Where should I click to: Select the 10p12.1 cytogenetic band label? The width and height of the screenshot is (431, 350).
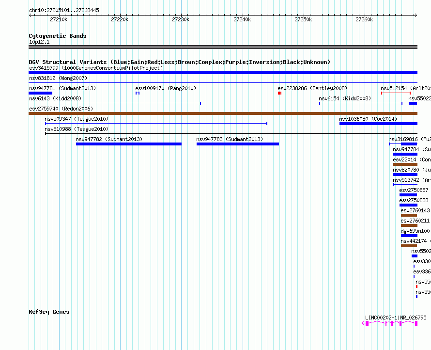click(x=39, y=42)
